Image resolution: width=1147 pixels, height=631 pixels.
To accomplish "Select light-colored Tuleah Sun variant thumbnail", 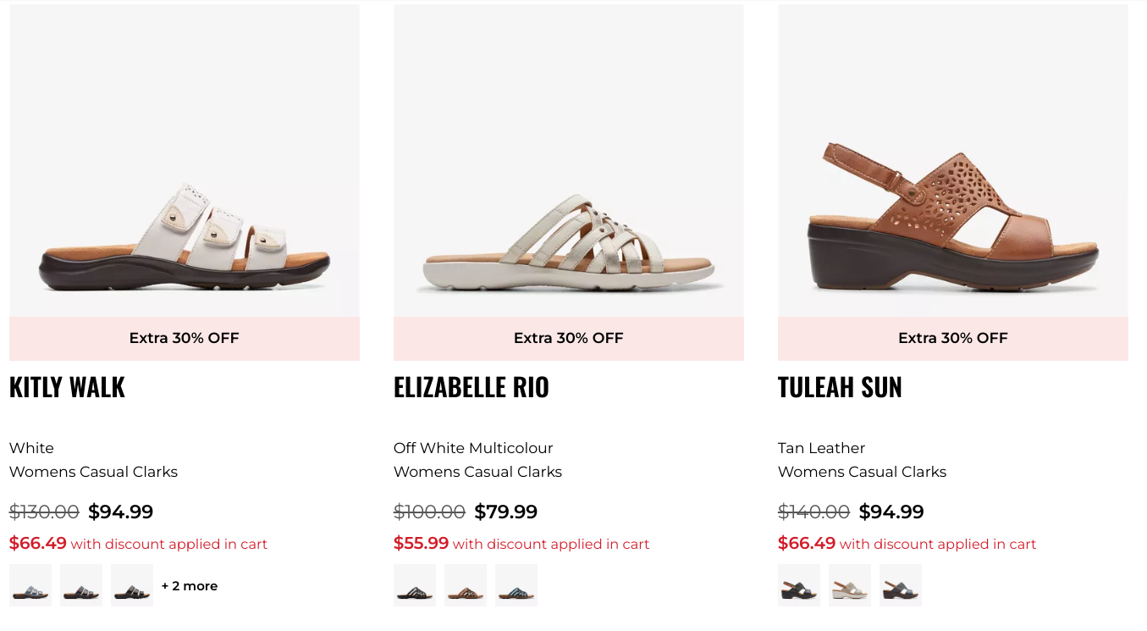I will 850,585.
